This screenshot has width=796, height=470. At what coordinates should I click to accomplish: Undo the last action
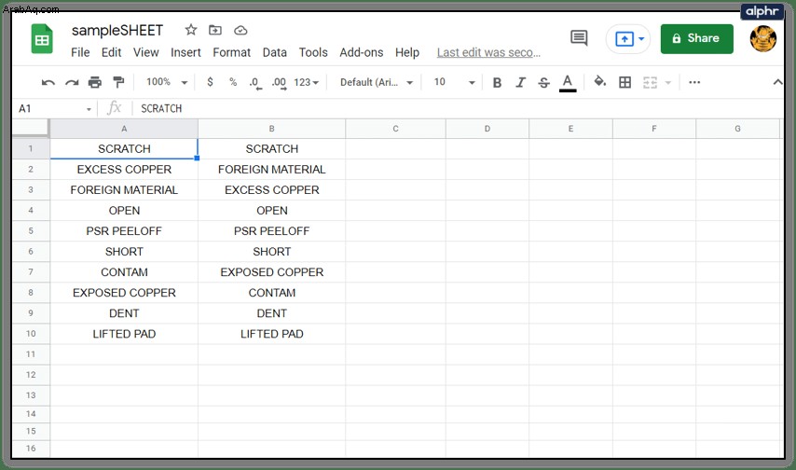pyautogui.click(x=48, y=82)
